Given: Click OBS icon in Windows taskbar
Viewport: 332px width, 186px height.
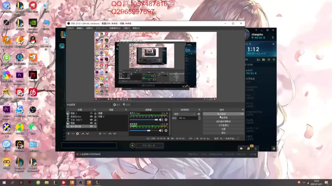Looking at the screenshot, I should tap(81, 182).
